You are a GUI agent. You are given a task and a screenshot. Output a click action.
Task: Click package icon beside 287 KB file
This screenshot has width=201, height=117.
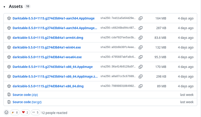coord(9,28)
